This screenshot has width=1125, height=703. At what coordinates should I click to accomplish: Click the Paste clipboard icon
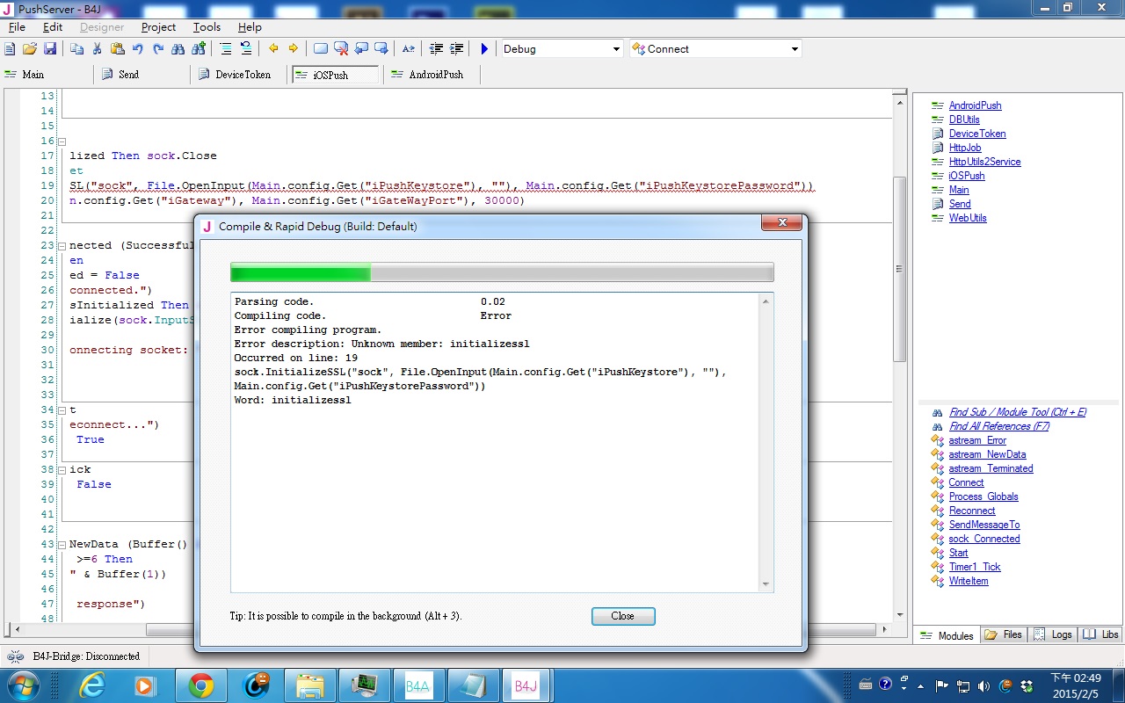pos(117,49)
